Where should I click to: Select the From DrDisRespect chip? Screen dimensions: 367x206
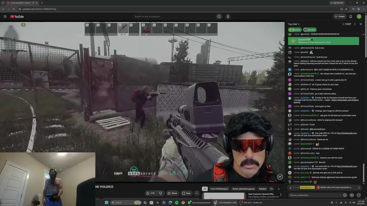[219, 189]
